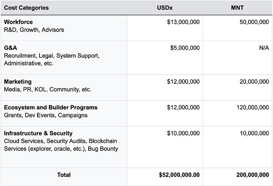Select the Total USDx $52,000,000.00 cell
This screenshot has width=273, height=186.
click(x=179, y=175)
